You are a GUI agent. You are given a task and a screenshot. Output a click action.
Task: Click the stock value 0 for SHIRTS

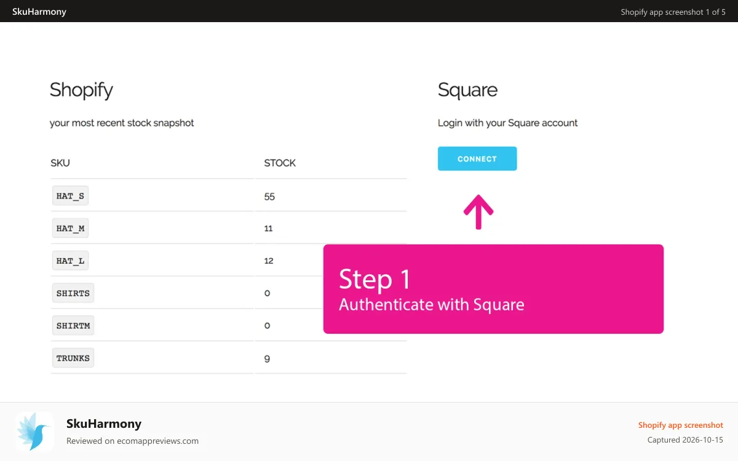click(x=267, y=293)
